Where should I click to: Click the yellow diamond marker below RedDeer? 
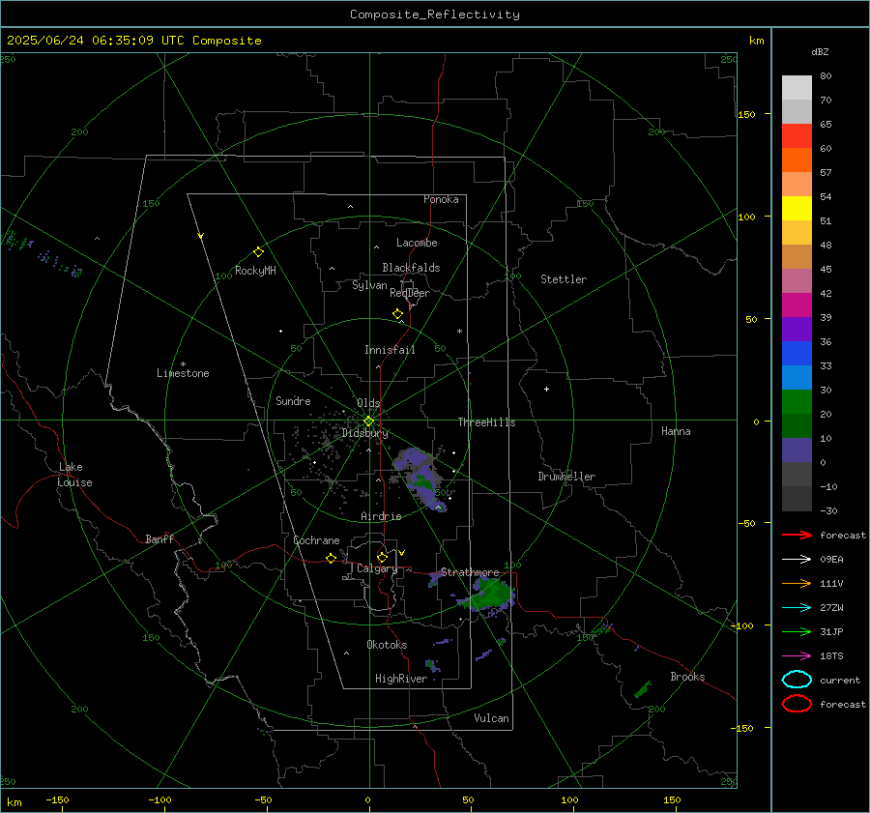coord(398,314)
